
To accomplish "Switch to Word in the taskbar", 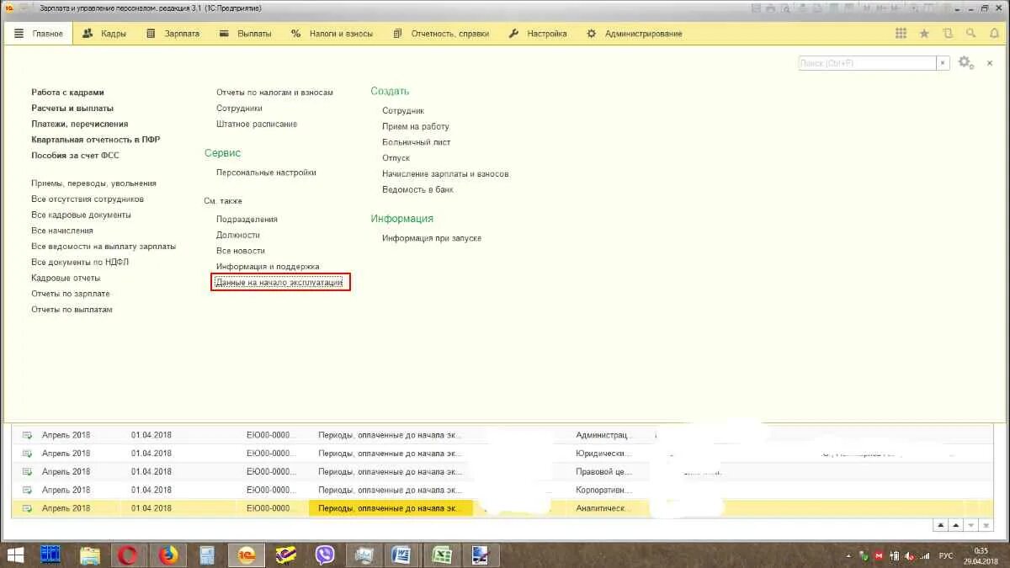I will 401,555.
